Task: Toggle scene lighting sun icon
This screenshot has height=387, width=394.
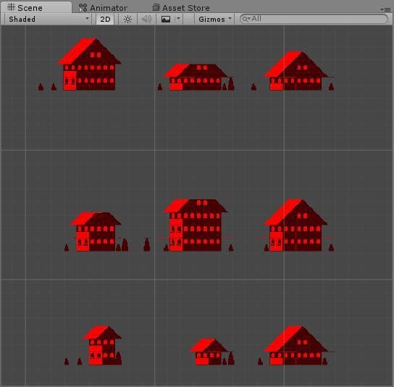Action: point(127,19)
